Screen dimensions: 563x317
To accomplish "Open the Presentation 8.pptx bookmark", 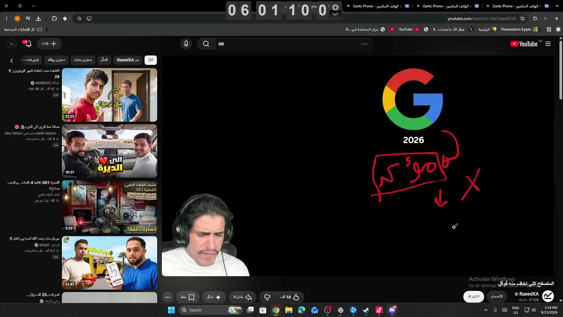I will coord(519,29).
